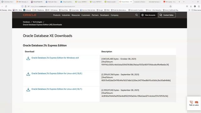Click the Oracle Database XE Downloads page title
Image resolution: width=201 pixels, height=113 pixels.
47,36
